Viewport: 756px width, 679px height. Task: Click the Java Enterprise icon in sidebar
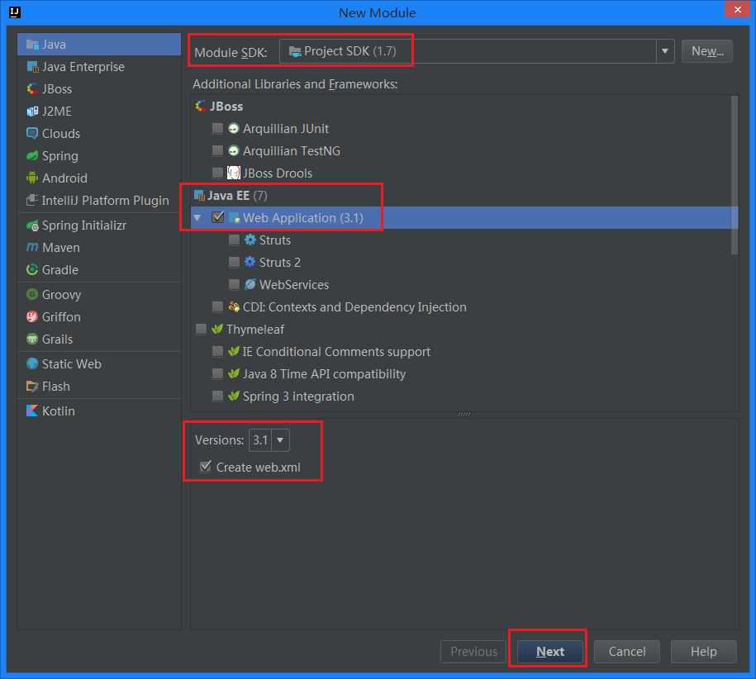tap(32, 67)
